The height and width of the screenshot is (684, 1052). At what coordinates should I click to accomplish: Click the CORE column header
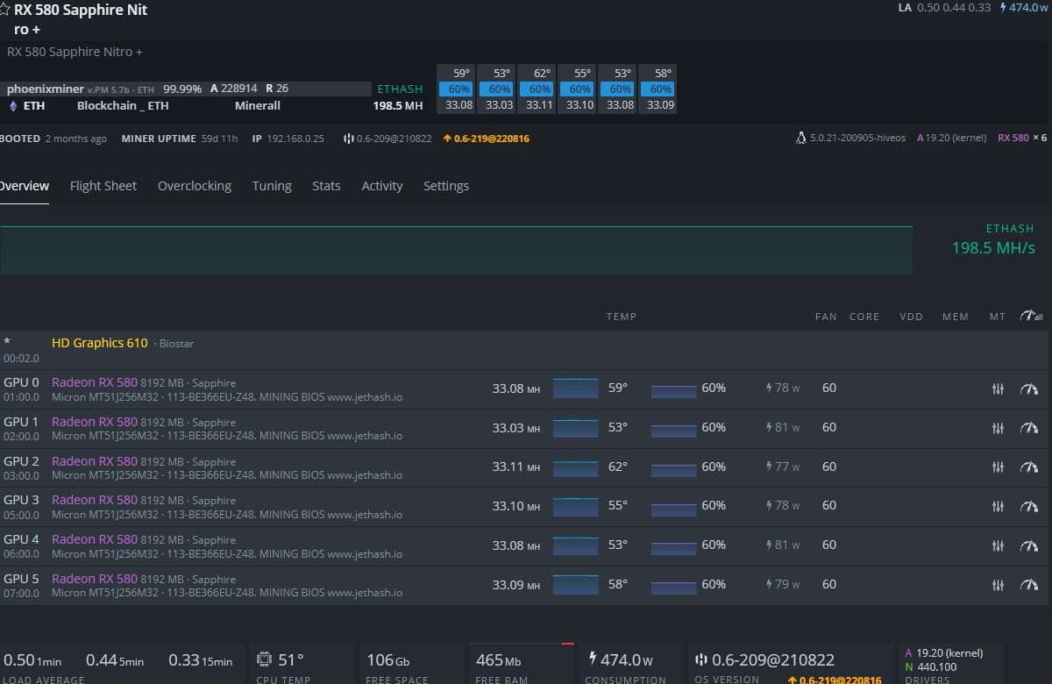864,317
